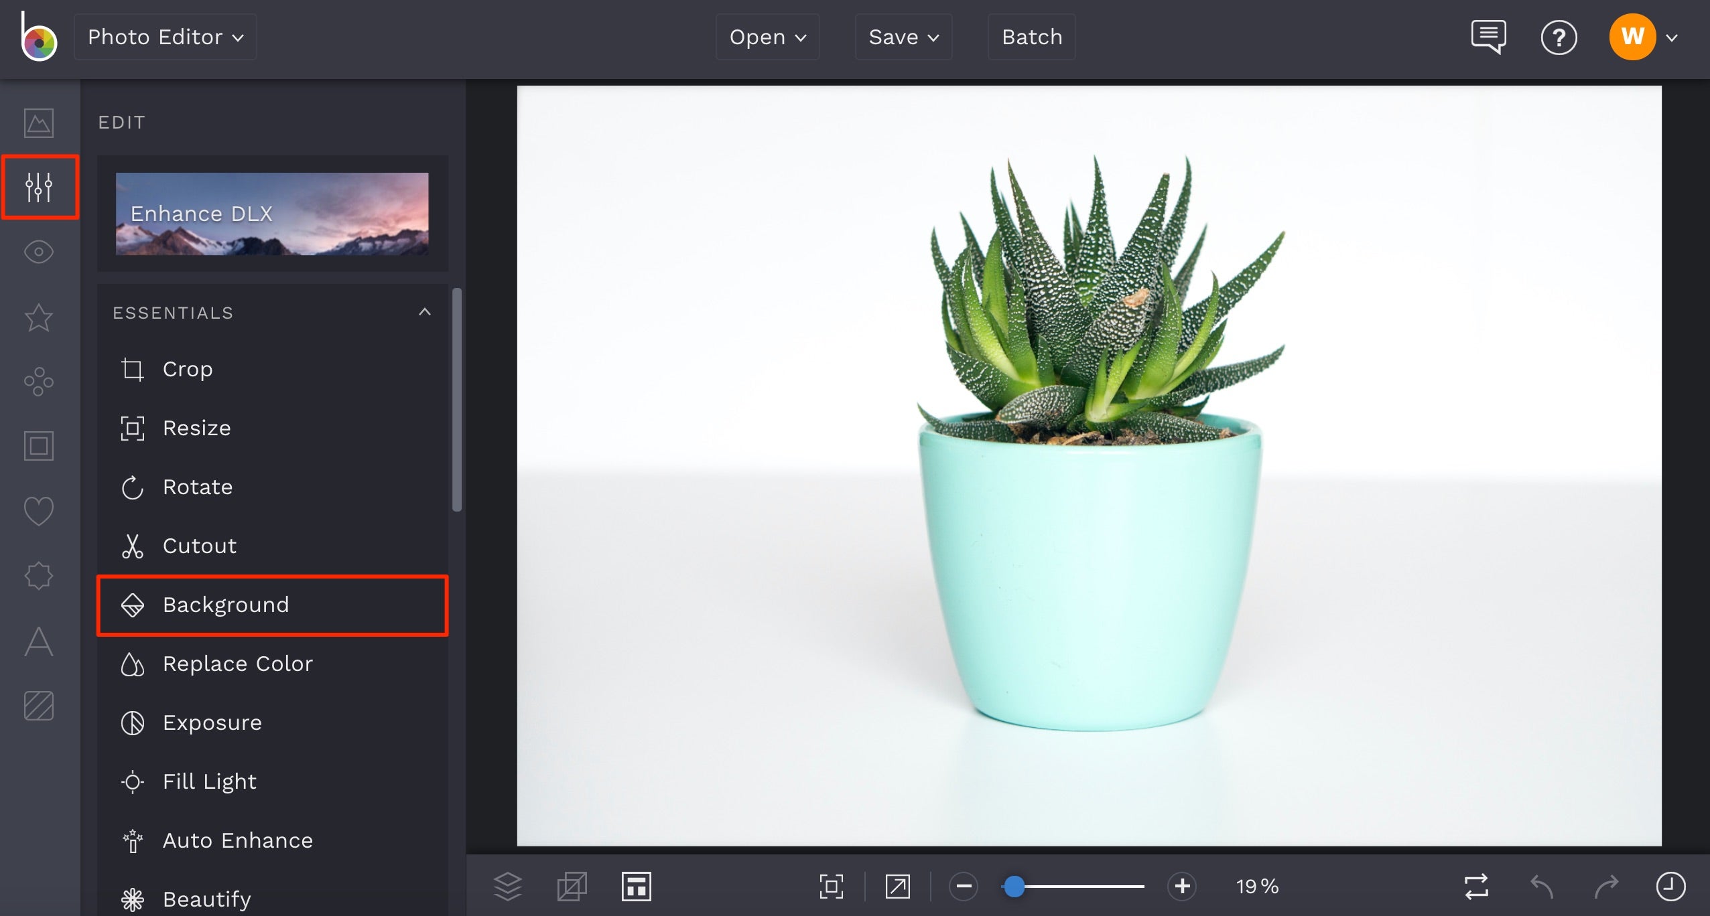Switch to Batch mode
This screenshot has width=1710, height=916.
[x=1031, y=37]
